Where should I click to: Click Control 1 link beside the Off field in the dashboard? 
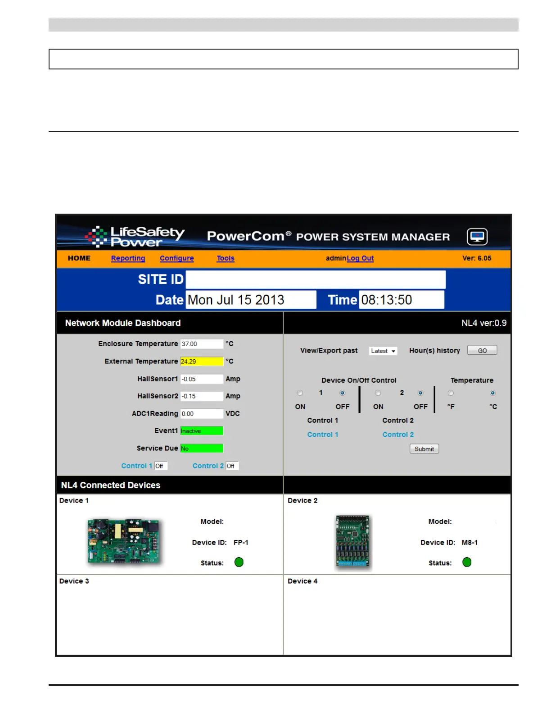(x=137, y=466)
